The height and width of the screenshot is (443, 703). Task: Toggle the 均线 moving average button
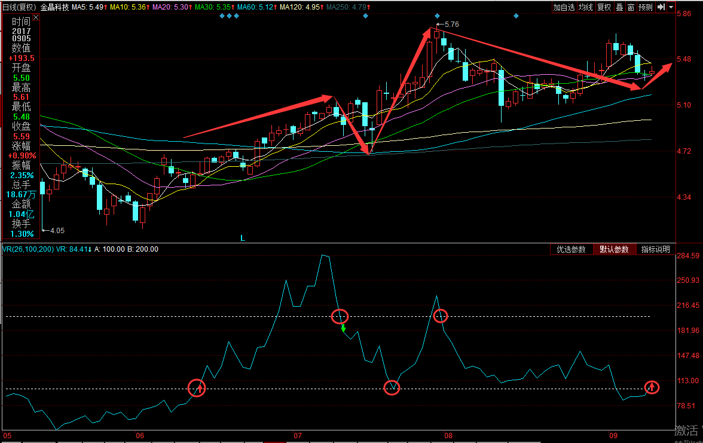(586, 7)
